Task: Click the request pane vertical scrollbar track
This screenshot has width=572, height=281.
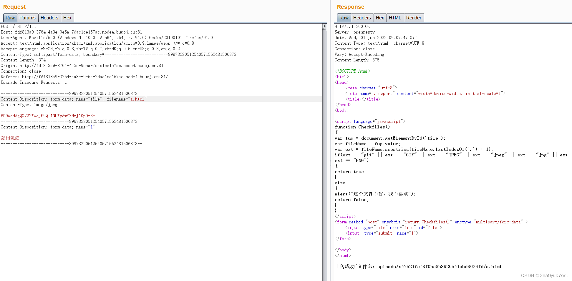Action: click(x=324, y=153)
